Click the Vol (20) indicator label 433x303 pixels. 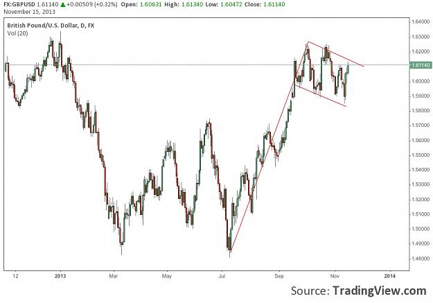point(17,33)
